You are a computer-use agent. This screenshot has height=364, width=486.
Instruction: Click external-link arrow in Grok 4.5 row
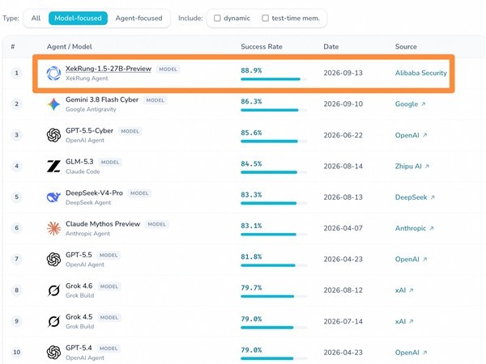coord(411,321)
